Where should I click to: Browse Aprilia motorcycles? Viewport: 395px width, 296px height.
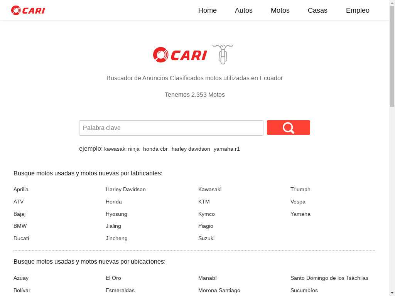coord(21,189)
